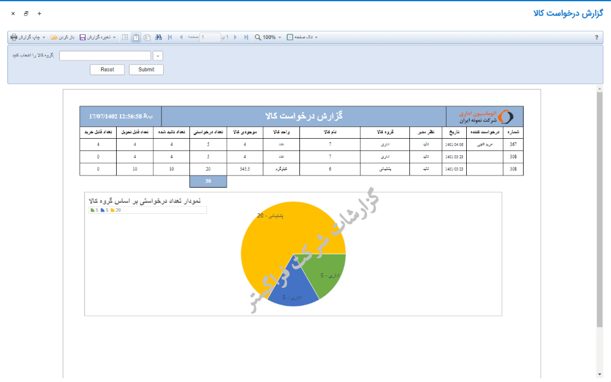Open search using the binoculars icon
The height and width of the screenshot is (382, 611).
click(159, 37)
